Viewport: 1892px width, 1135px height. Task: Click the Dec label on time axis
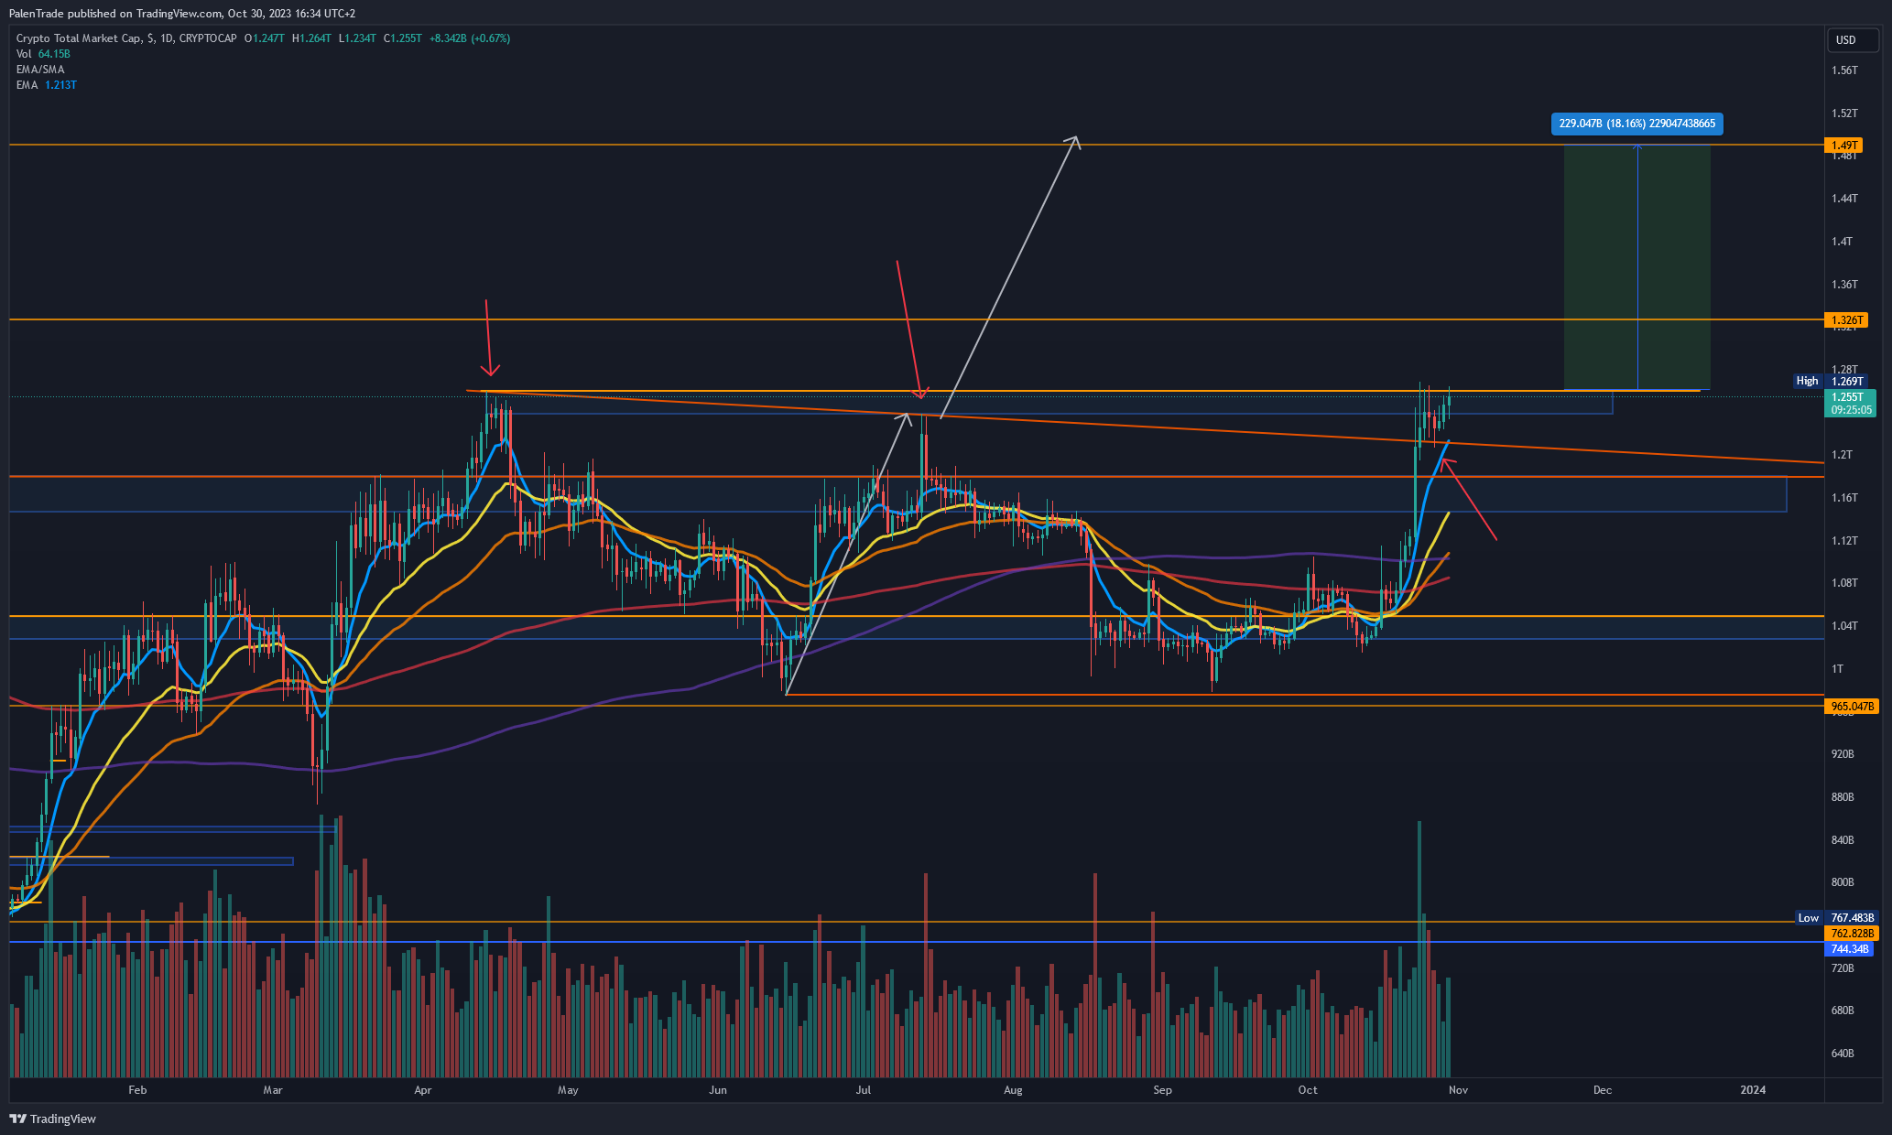pyautogui.click(x=1603, y=1090)
